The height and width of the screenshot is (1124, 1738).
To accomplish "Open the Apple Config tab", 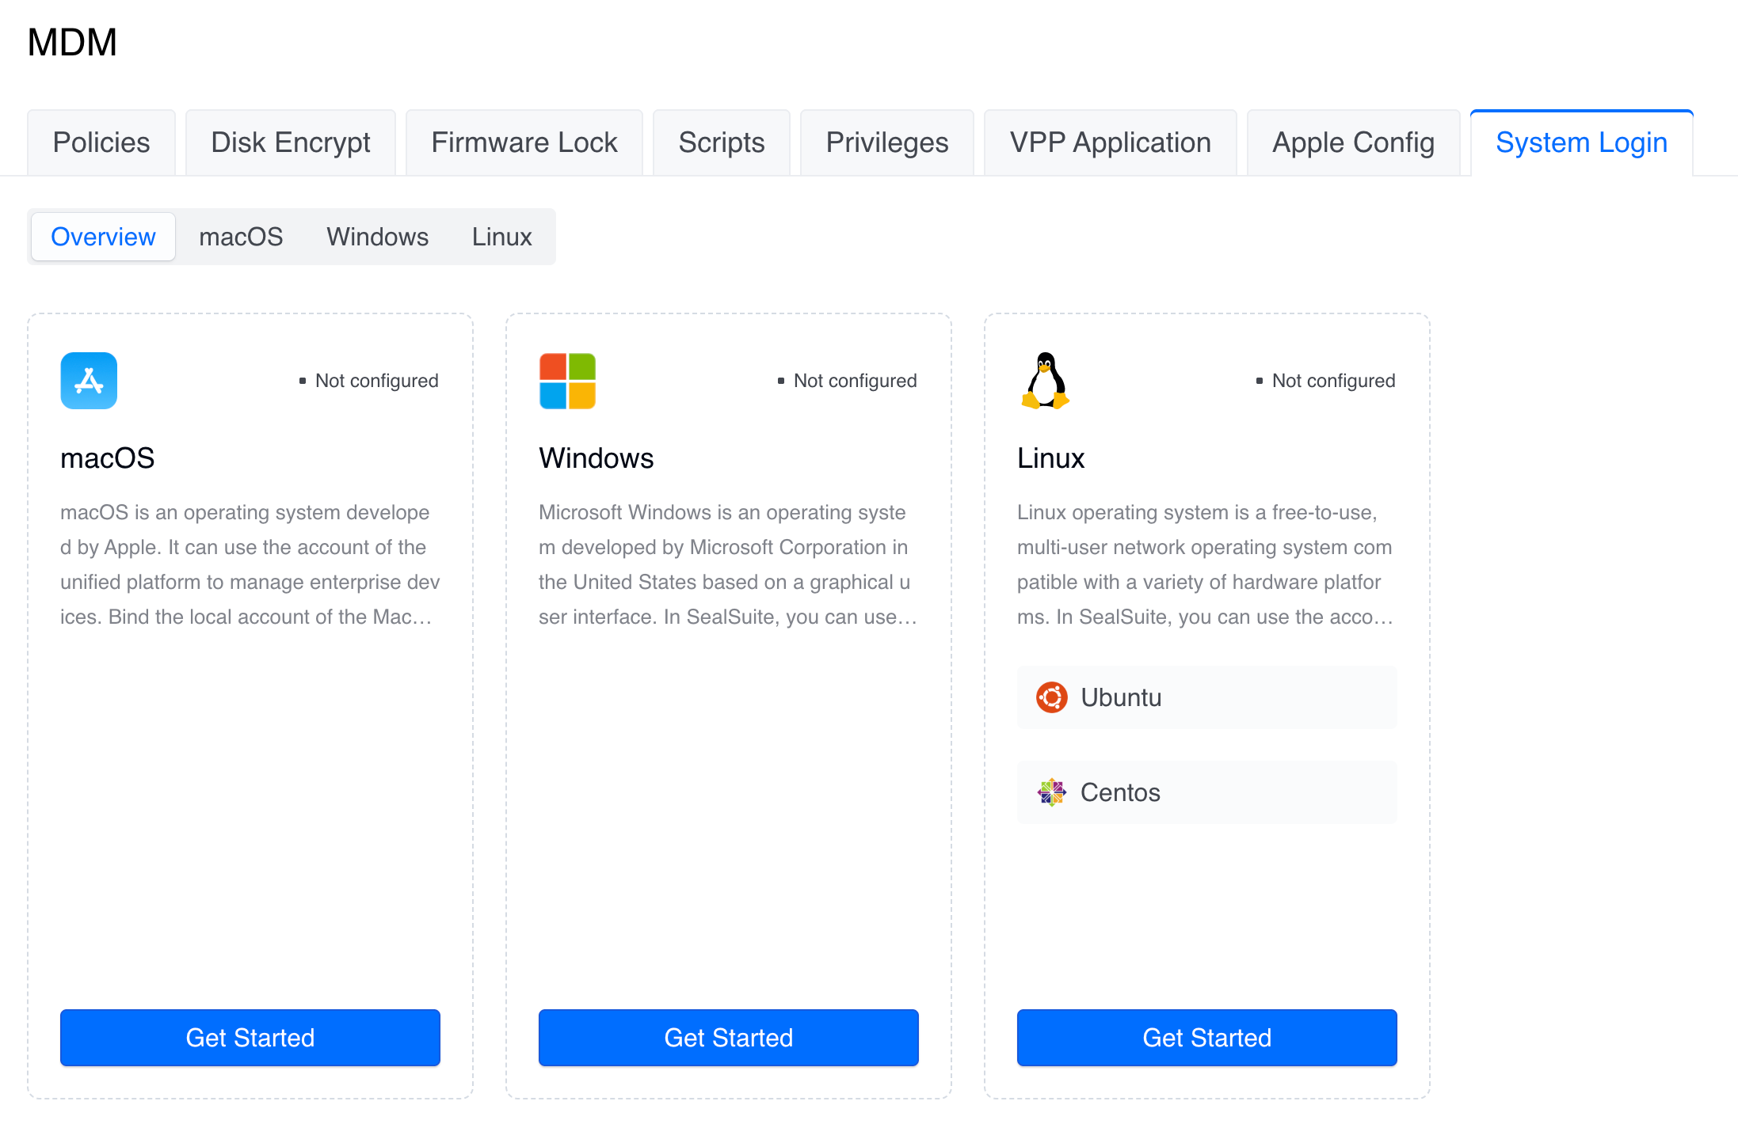I will pyautogui.click(x=1353, y=143).
